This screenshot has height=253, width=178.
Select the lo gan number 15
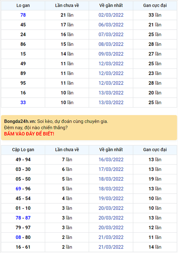[23, 54]
